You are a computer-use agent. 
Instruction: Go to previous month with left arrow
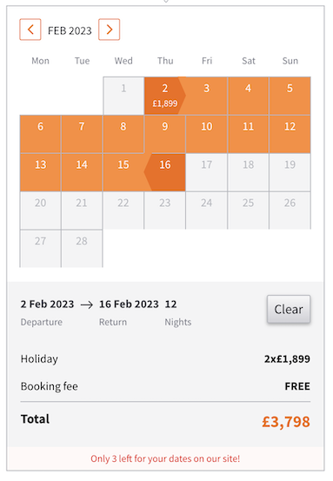(x=30, y=30)
